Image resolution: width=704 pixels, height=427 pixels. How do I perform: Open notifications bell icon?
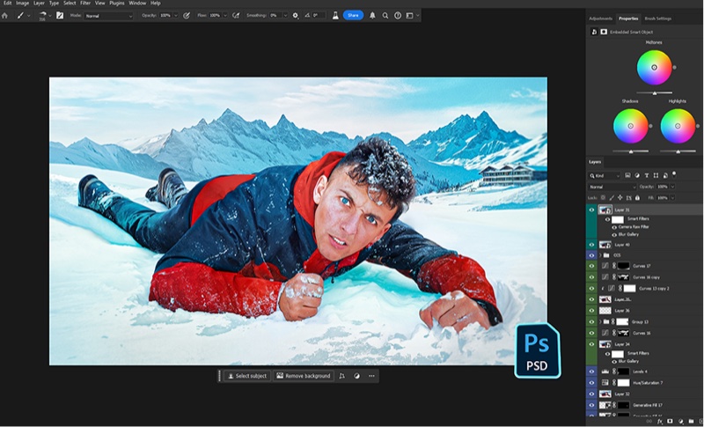coord(372,16)
